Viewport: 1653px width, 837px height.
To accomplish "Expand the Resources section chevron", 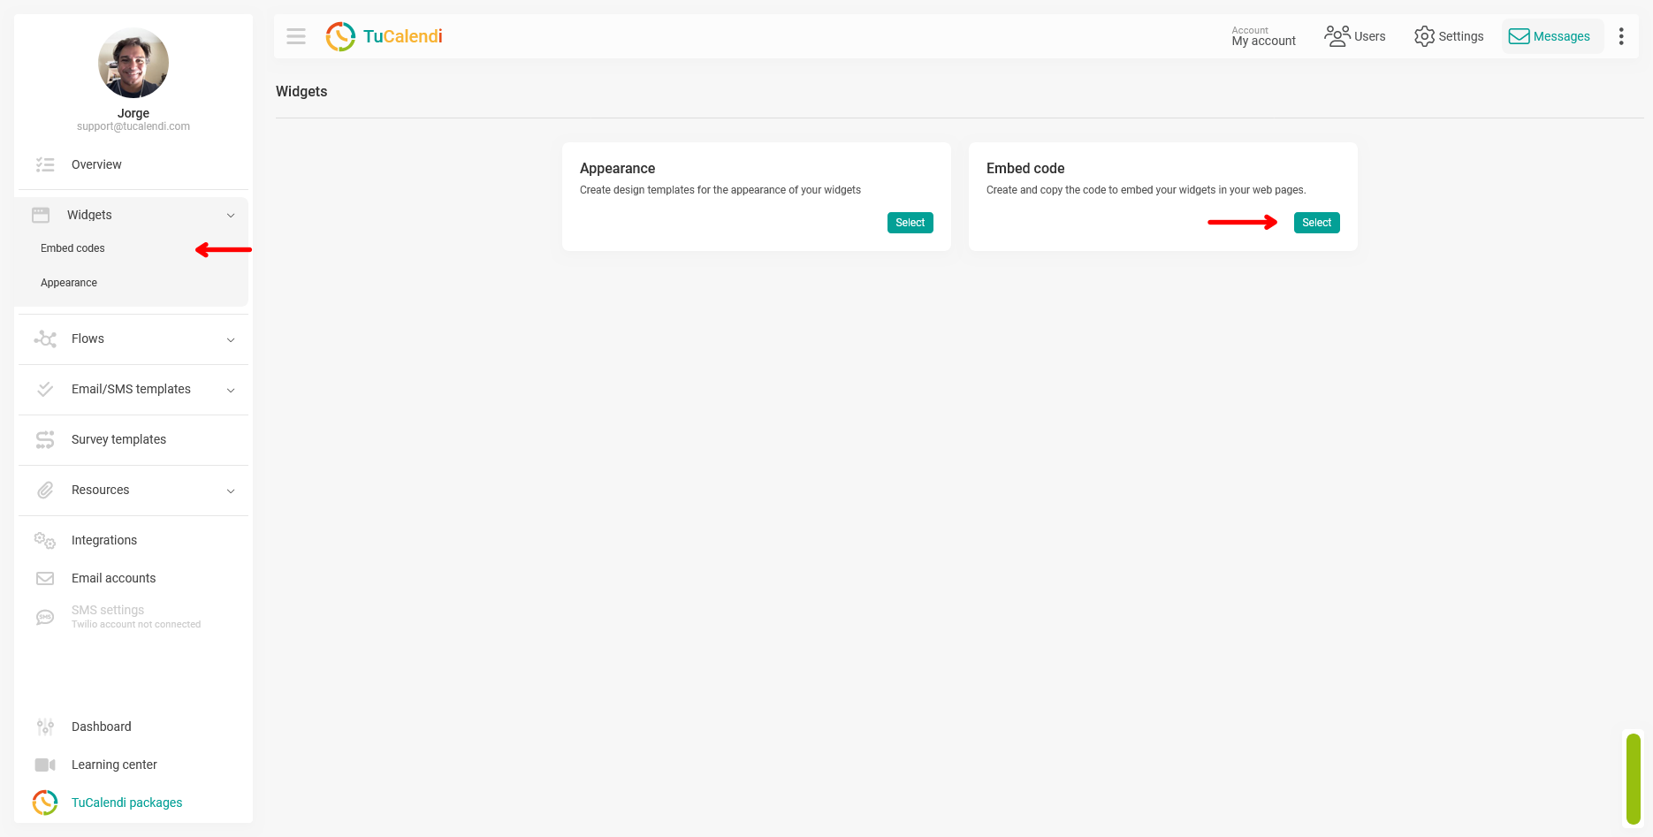I will [231, 491].
